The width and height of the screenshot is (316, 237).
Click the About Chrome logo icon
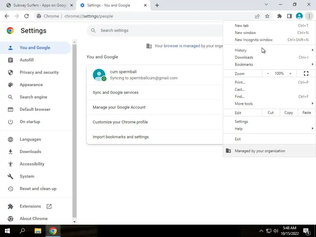(x=10, y=219)
